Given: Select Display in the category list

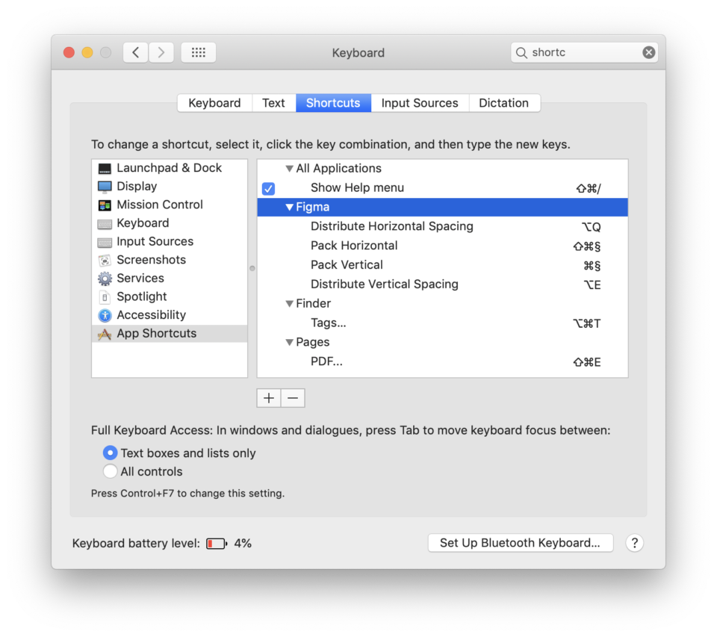Looking at the screenshot, I should click(170, 186).
